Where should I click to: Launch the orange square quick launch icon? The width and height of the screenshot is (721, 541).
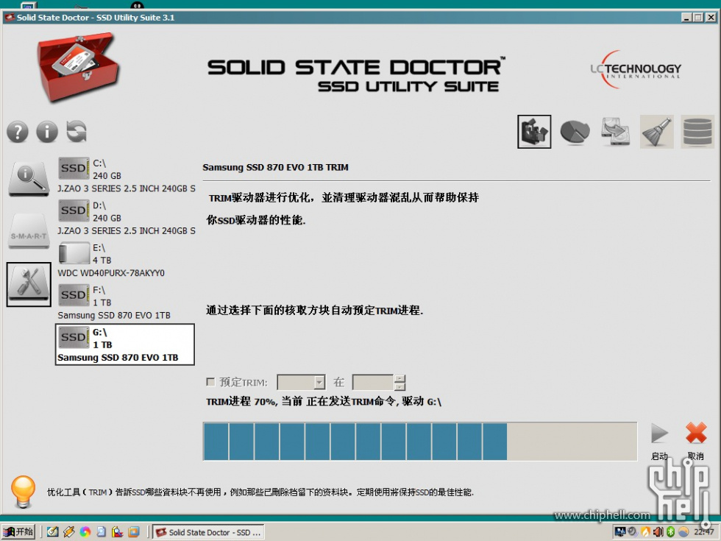point(134,532)
